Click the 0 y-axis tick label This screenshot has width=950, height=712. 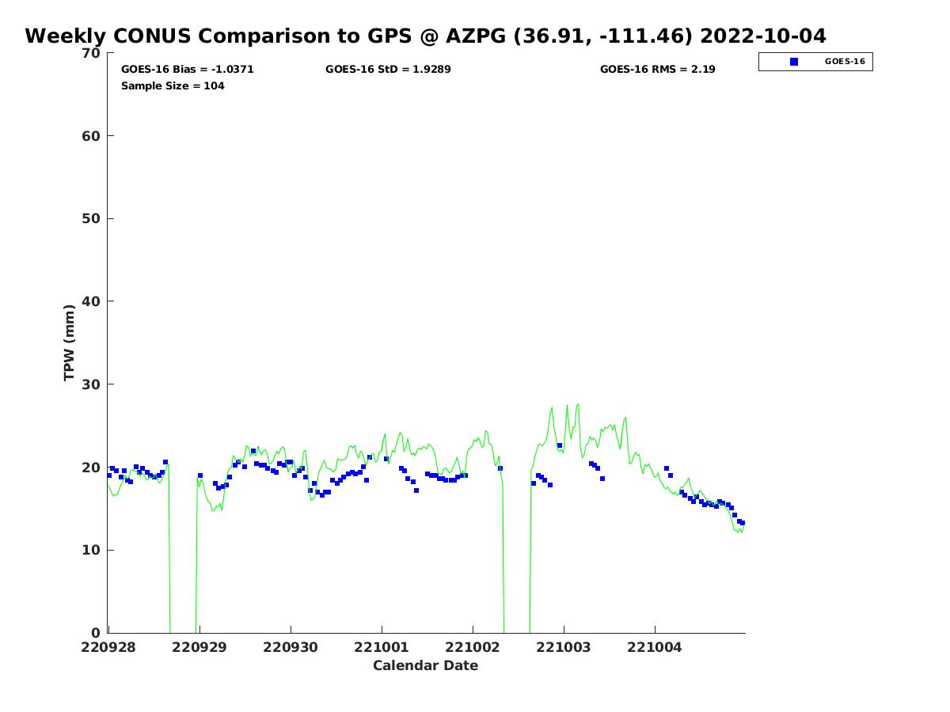coord(96,633)
